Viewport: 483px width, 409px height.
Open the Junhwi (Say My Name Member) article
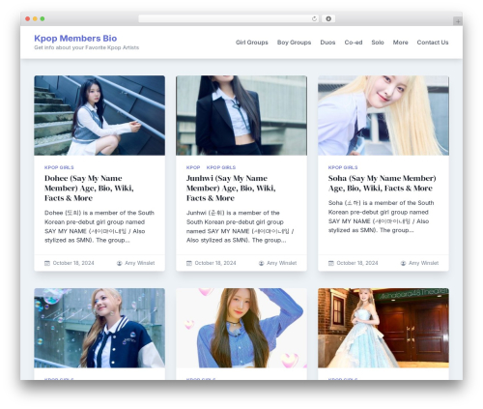231,188
